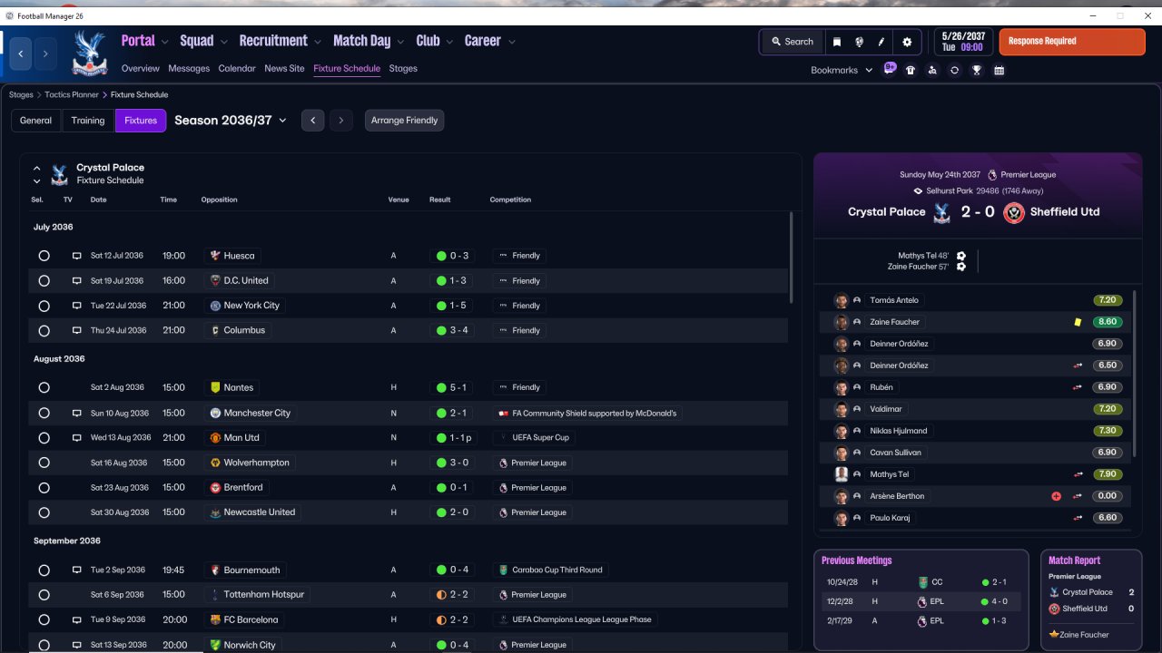The height and width of the screenshot is (653, 1162).
Task: Expand the Match Day menu dropdown arrow
Action: 401,42
